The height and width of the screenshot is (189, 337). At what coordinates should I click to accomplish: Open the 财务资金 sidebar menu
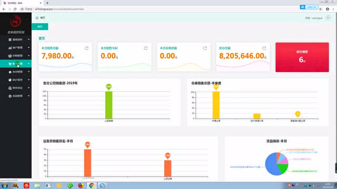coord(16,88)
